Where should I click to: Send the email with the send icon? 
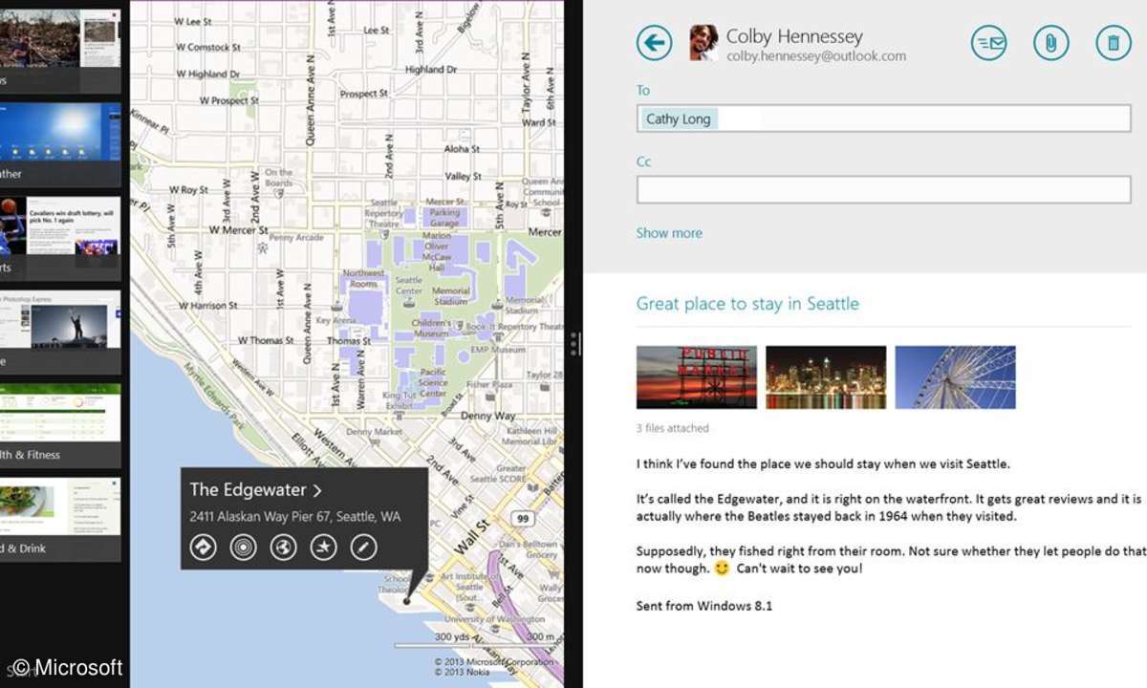[989, 43]
